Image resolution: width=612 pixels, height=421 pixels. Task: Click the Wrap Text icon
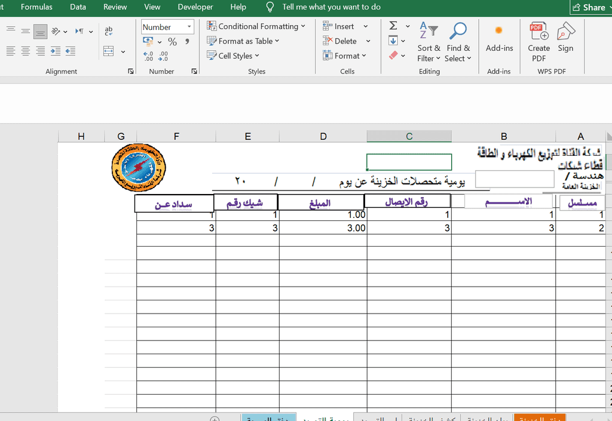pyautogui.click(x=109, y=31)
